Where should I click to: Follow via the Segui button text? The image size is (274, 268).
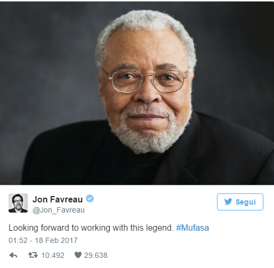(x=246, y=202)
